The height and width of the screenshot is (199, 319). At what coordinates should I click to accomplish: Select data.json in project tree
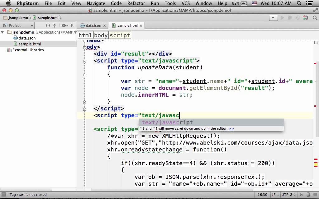coord(24,38)
